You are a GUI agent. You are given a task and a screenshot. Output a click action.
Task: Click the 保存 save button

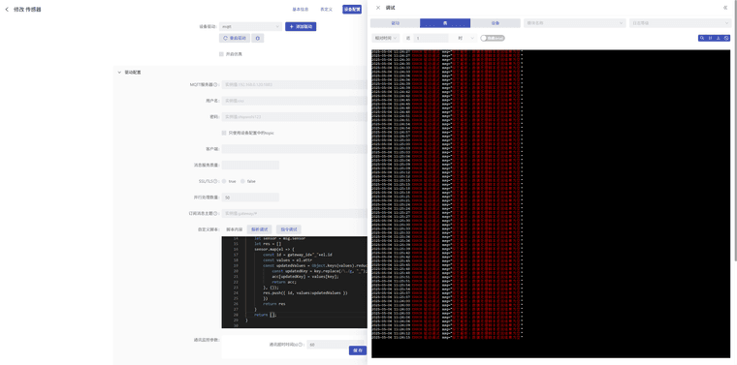pos(357,350)
